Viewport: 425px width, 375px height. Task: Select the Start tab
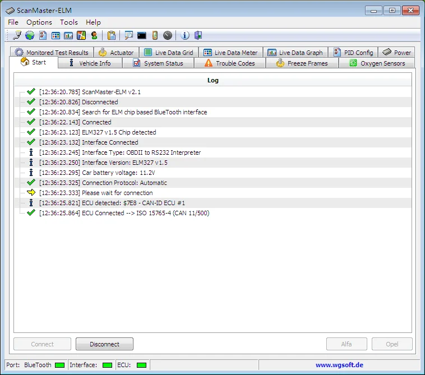coord(34,62)
